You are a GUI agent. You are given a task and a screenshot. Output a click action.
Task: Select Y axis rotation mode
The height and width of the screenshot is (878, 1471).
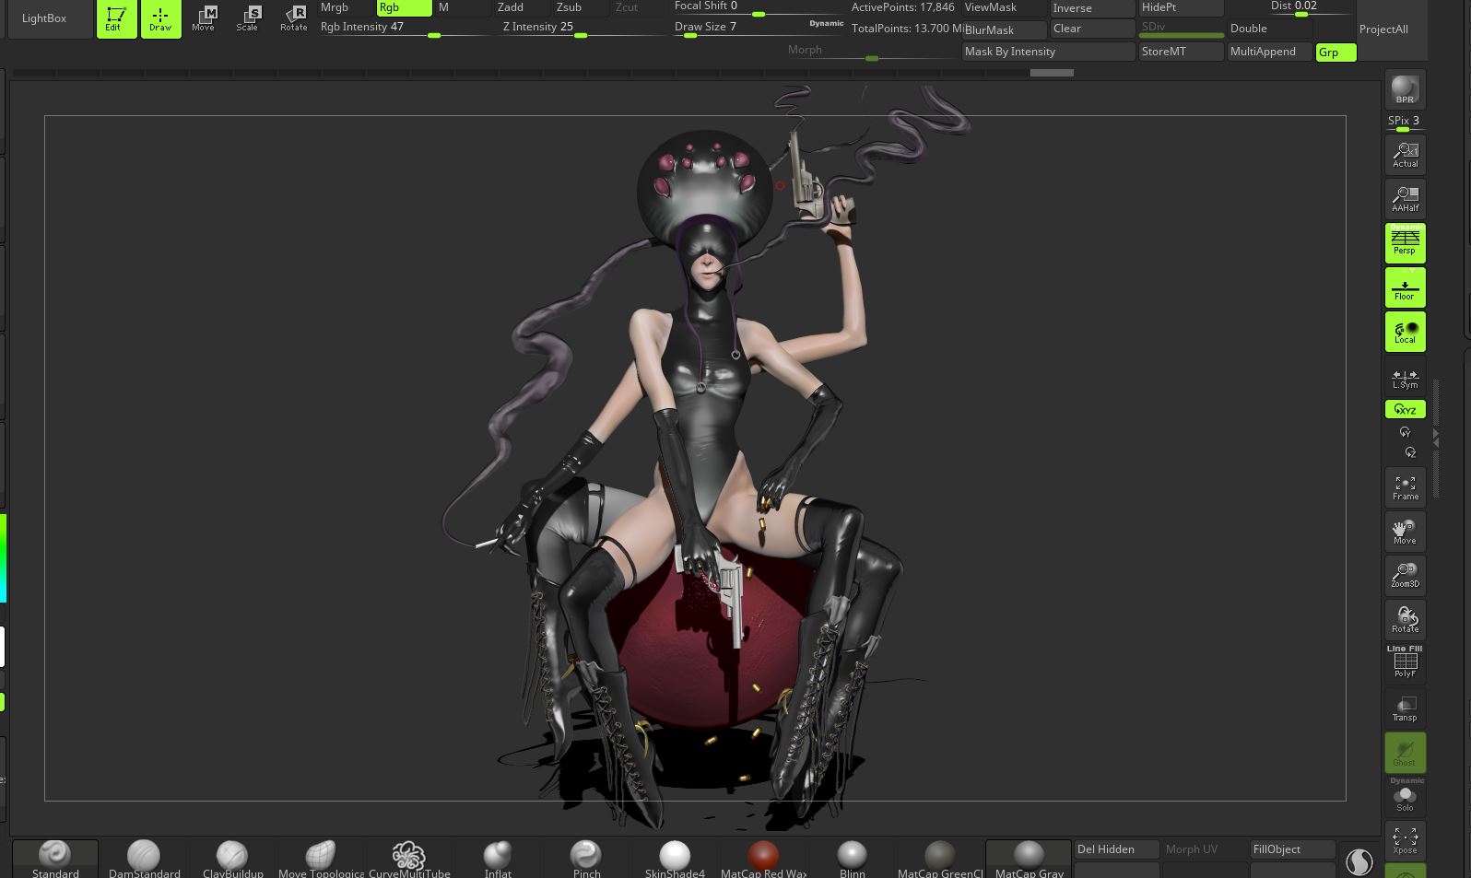tap(1405, 432)
